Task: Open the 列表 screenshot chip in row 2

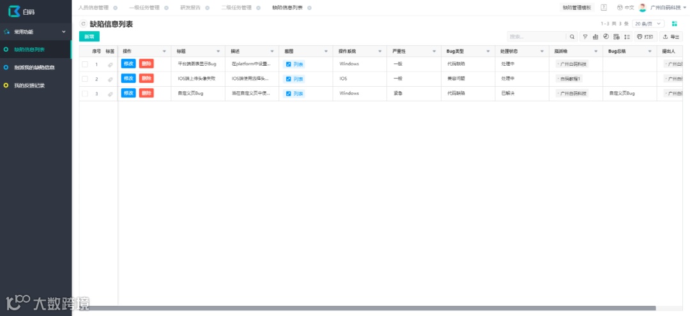Action: (x=295, y=79)
